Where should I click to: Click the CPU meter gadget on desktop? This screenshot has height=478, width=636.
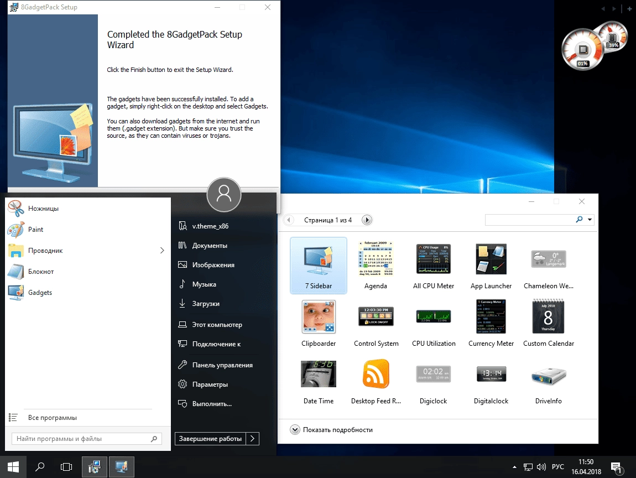(582, 49)
